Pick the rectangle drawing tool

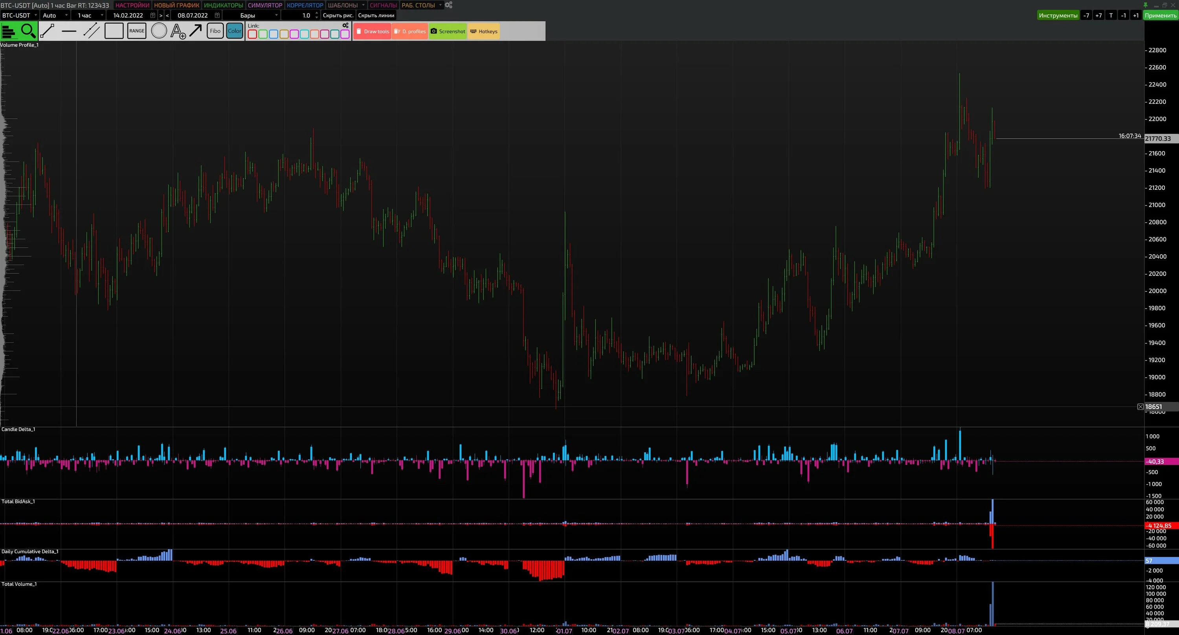coord(114,31)
